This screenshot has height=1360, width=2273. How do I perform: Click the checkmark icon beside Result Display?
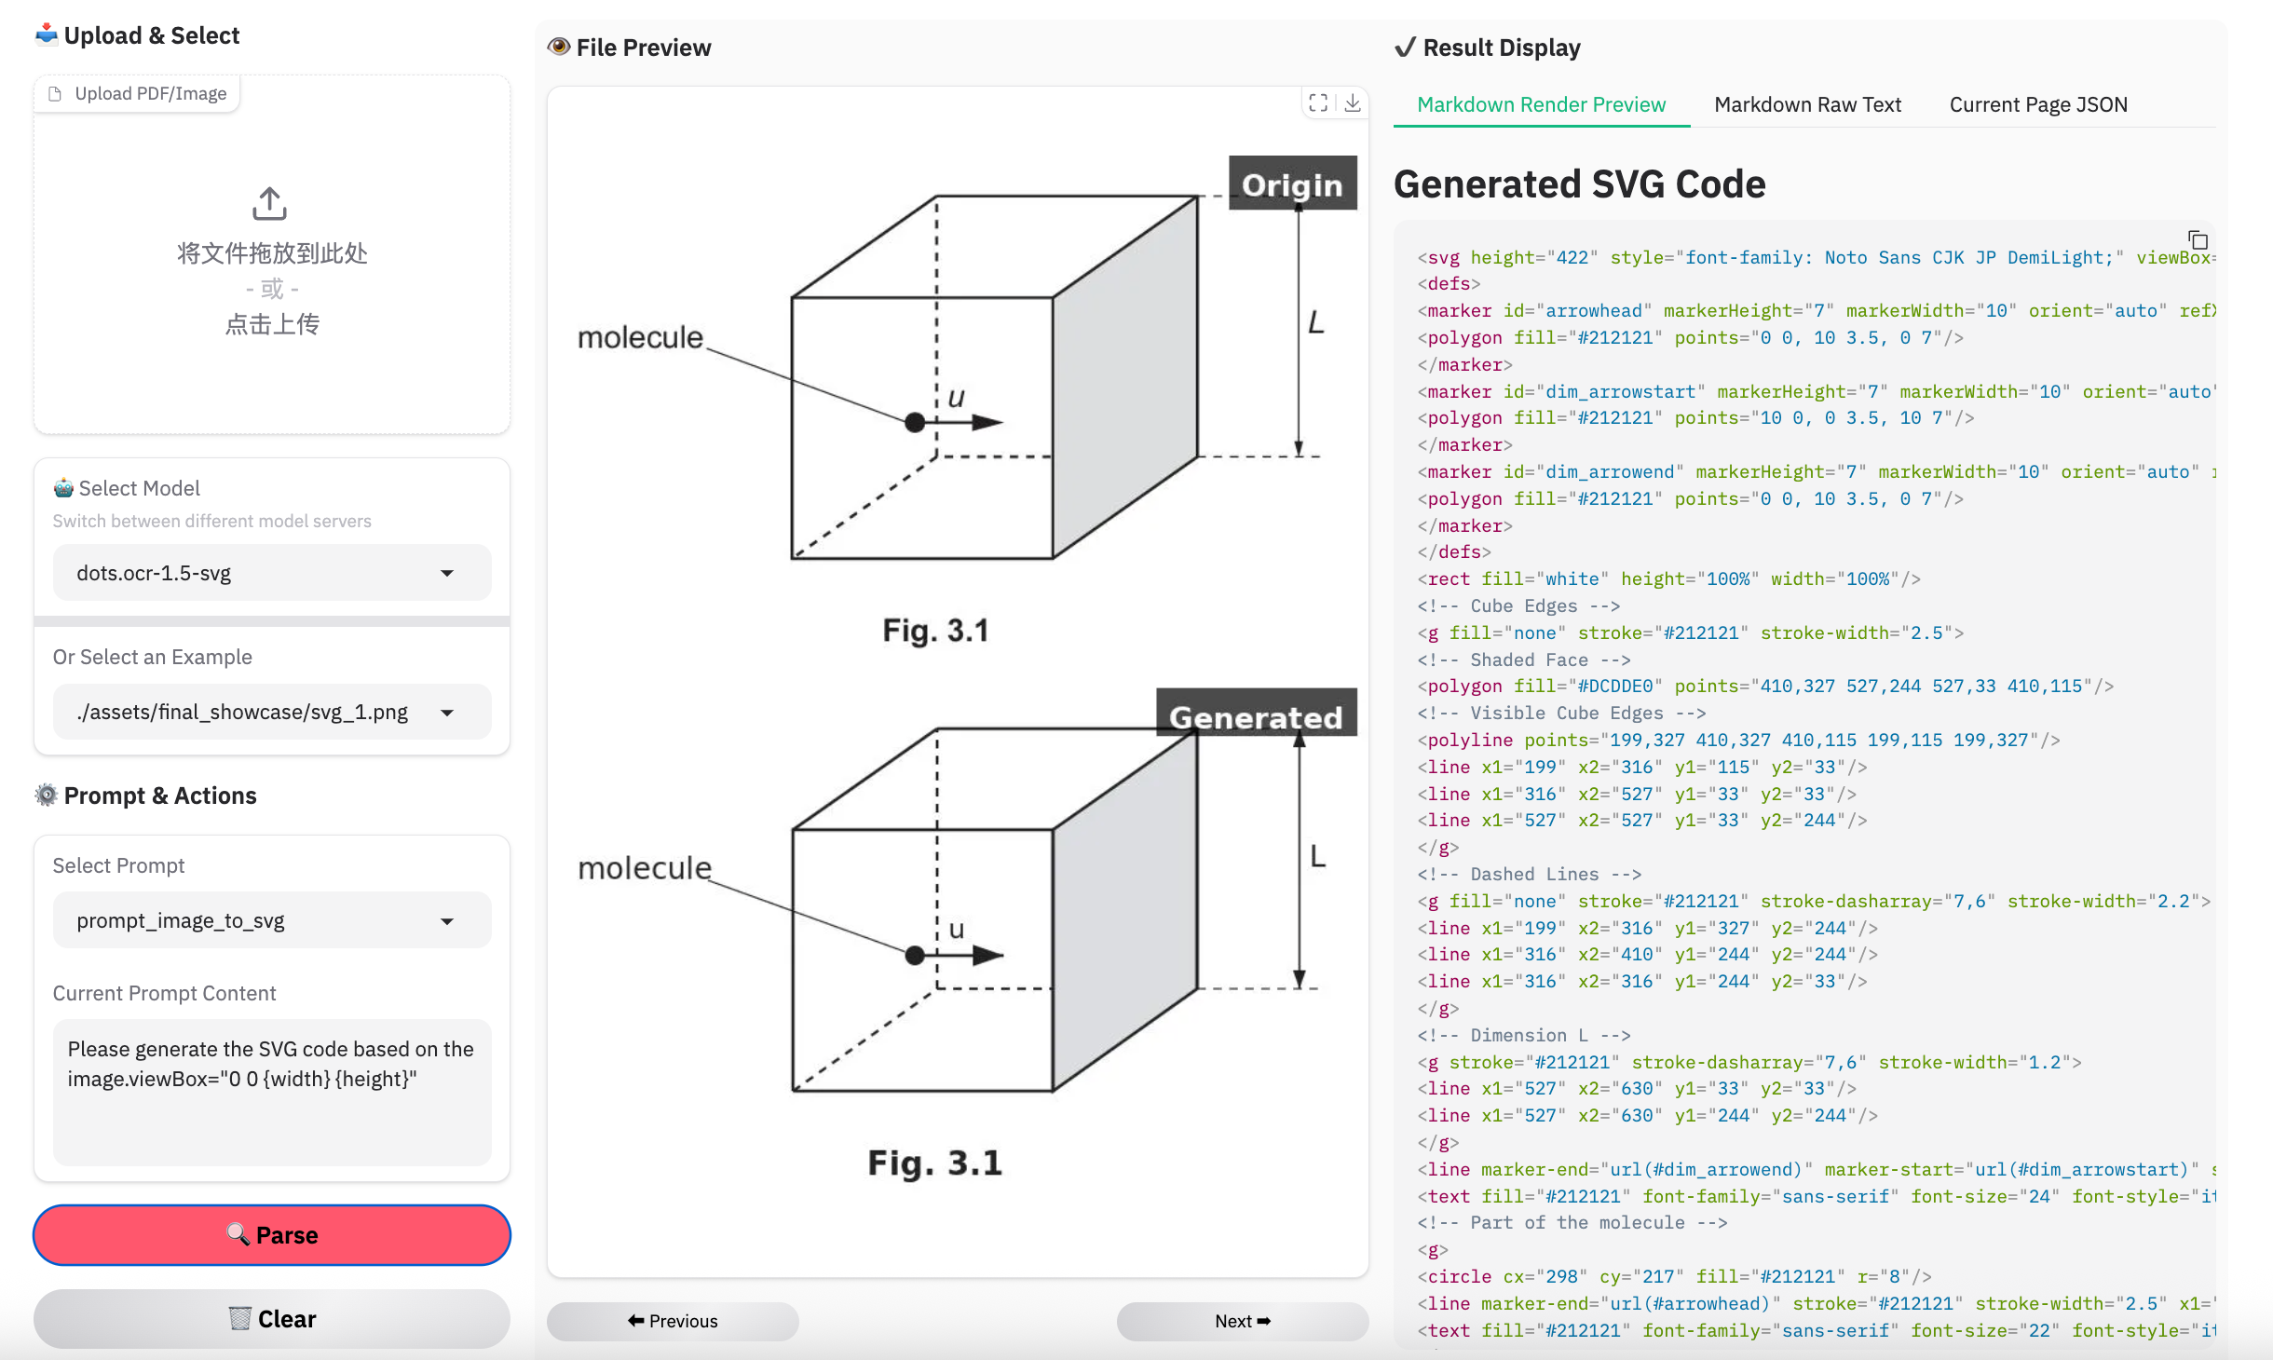pos(1405,47)
